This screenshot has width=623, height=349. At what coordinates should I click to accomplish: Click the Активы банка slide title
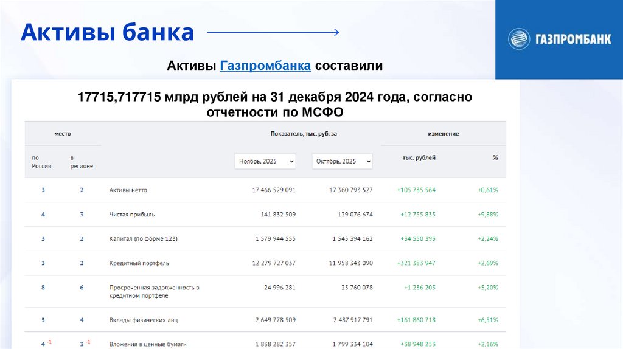[107, 33]
